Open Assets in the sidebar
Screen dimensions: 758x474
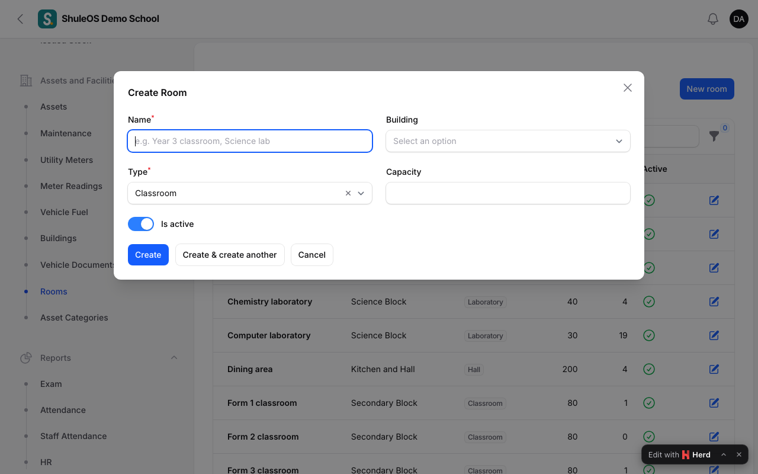53,107
